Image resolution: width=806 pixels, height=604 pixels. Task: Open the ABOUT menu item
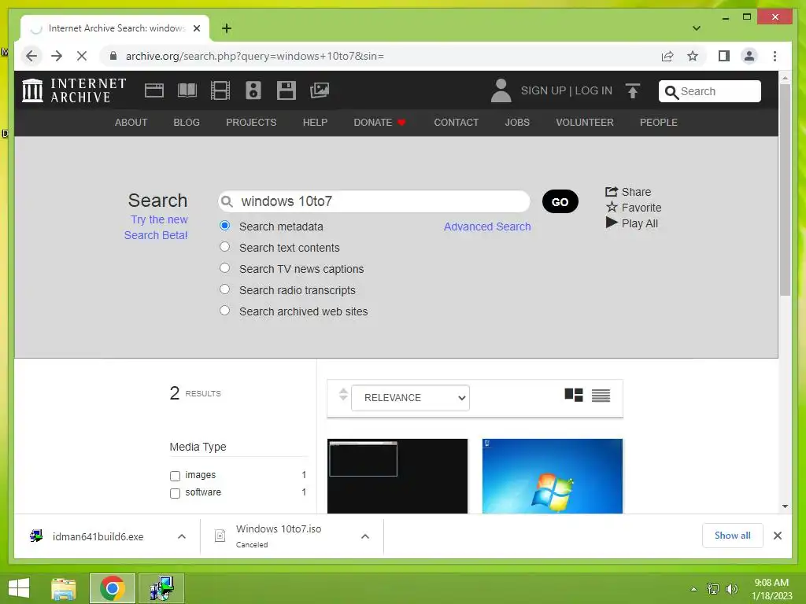pyautogui.click(x=131, y=122)
